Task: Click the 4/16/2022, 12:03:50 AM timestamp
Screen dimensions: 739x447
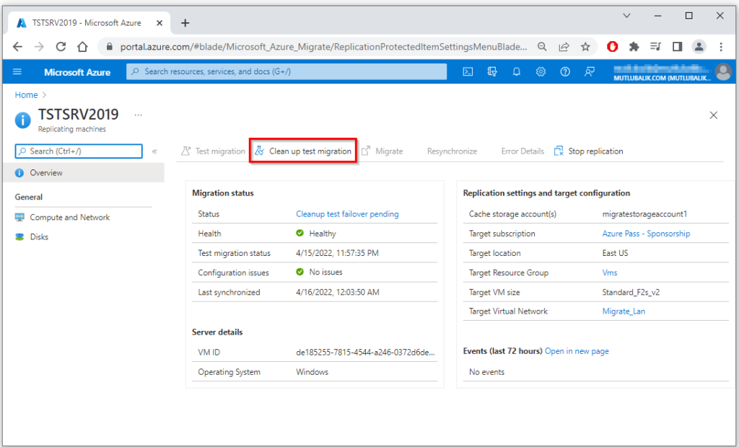Action: click(338, 292)
